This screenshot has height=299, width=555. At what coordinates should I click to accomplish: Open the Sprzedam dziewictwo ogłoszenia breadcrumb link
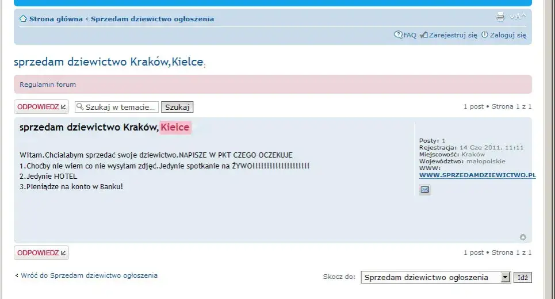click(152, 19)
